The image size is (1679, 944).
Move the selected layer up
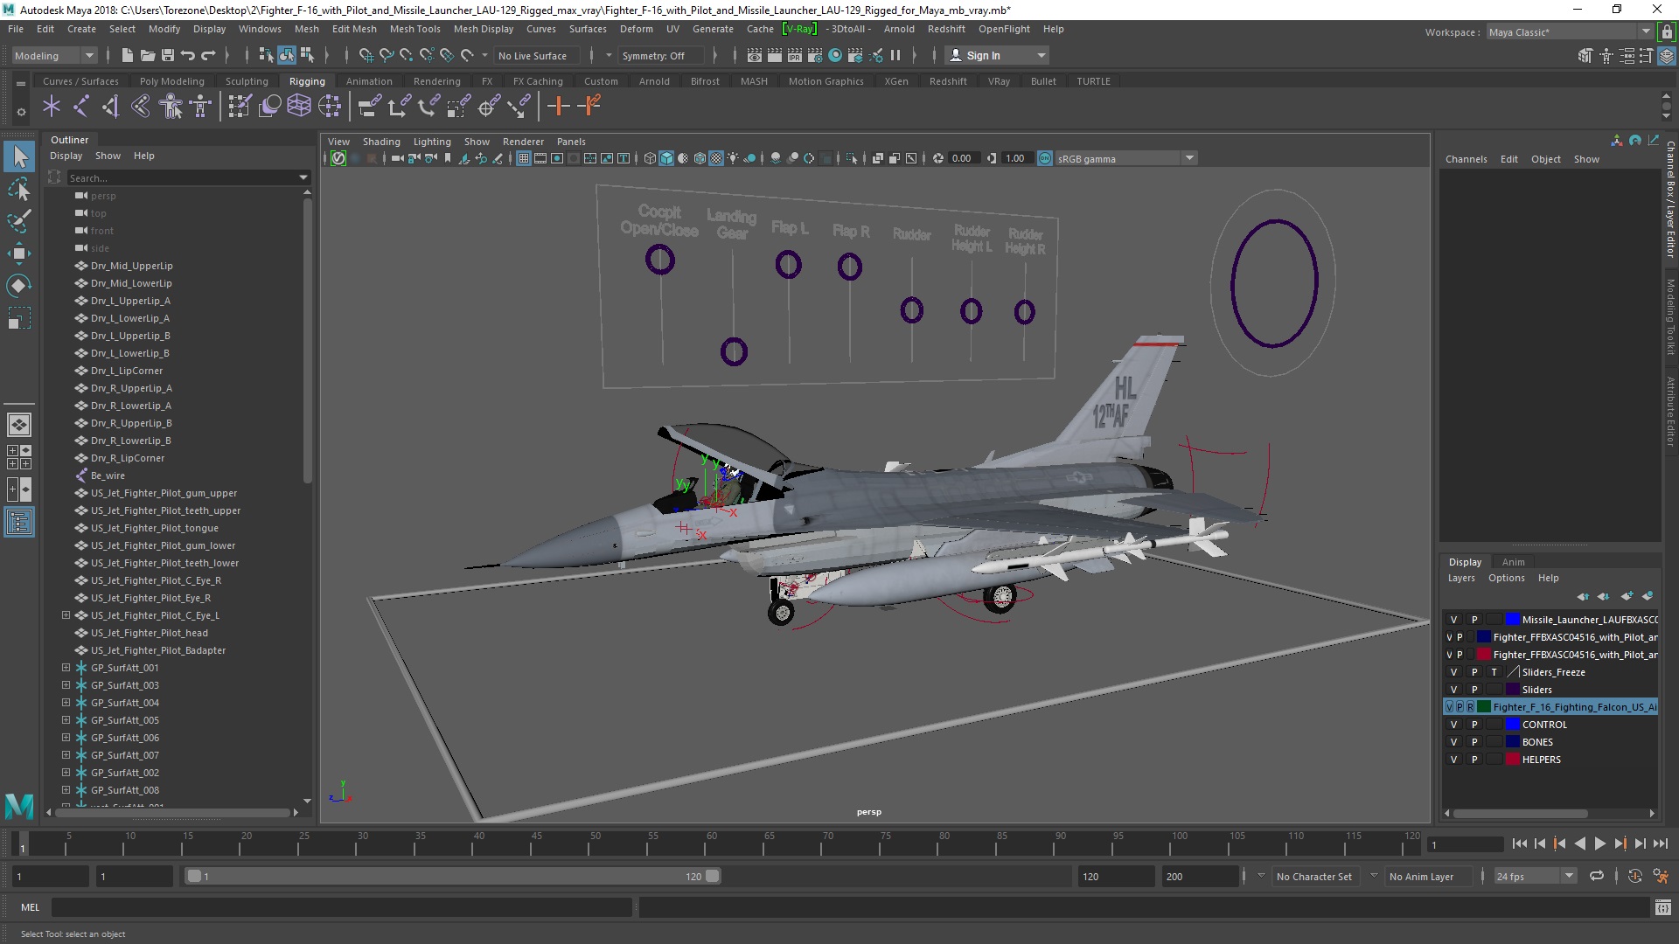click(x=1583, y=596)
